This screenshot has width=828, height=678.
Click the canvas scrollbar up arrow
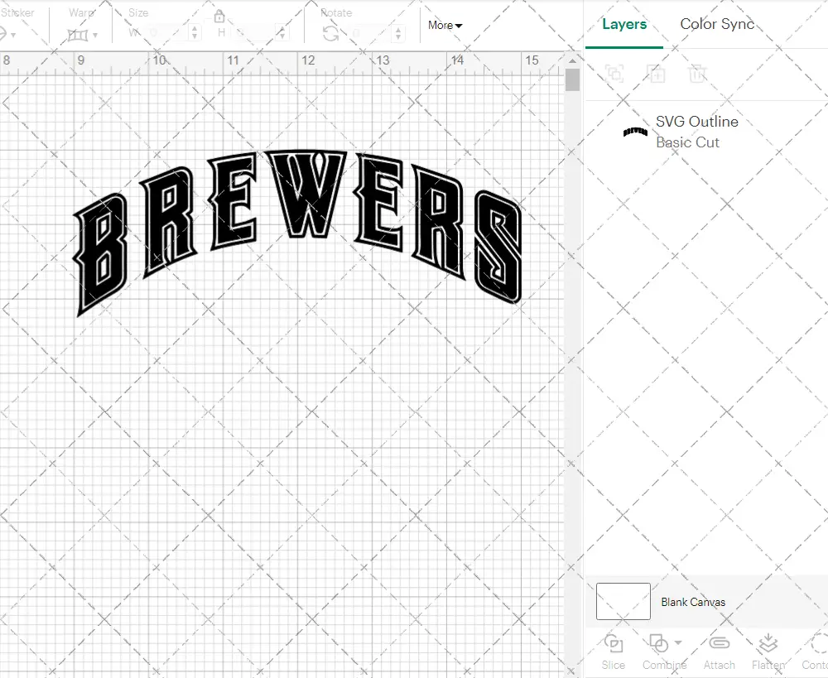click(x=572, y=60)
